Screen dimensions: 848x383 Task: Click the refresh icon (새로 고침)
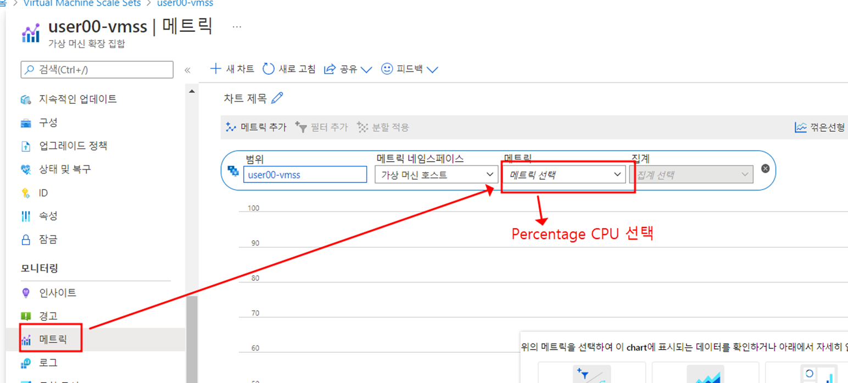[268, 69]
